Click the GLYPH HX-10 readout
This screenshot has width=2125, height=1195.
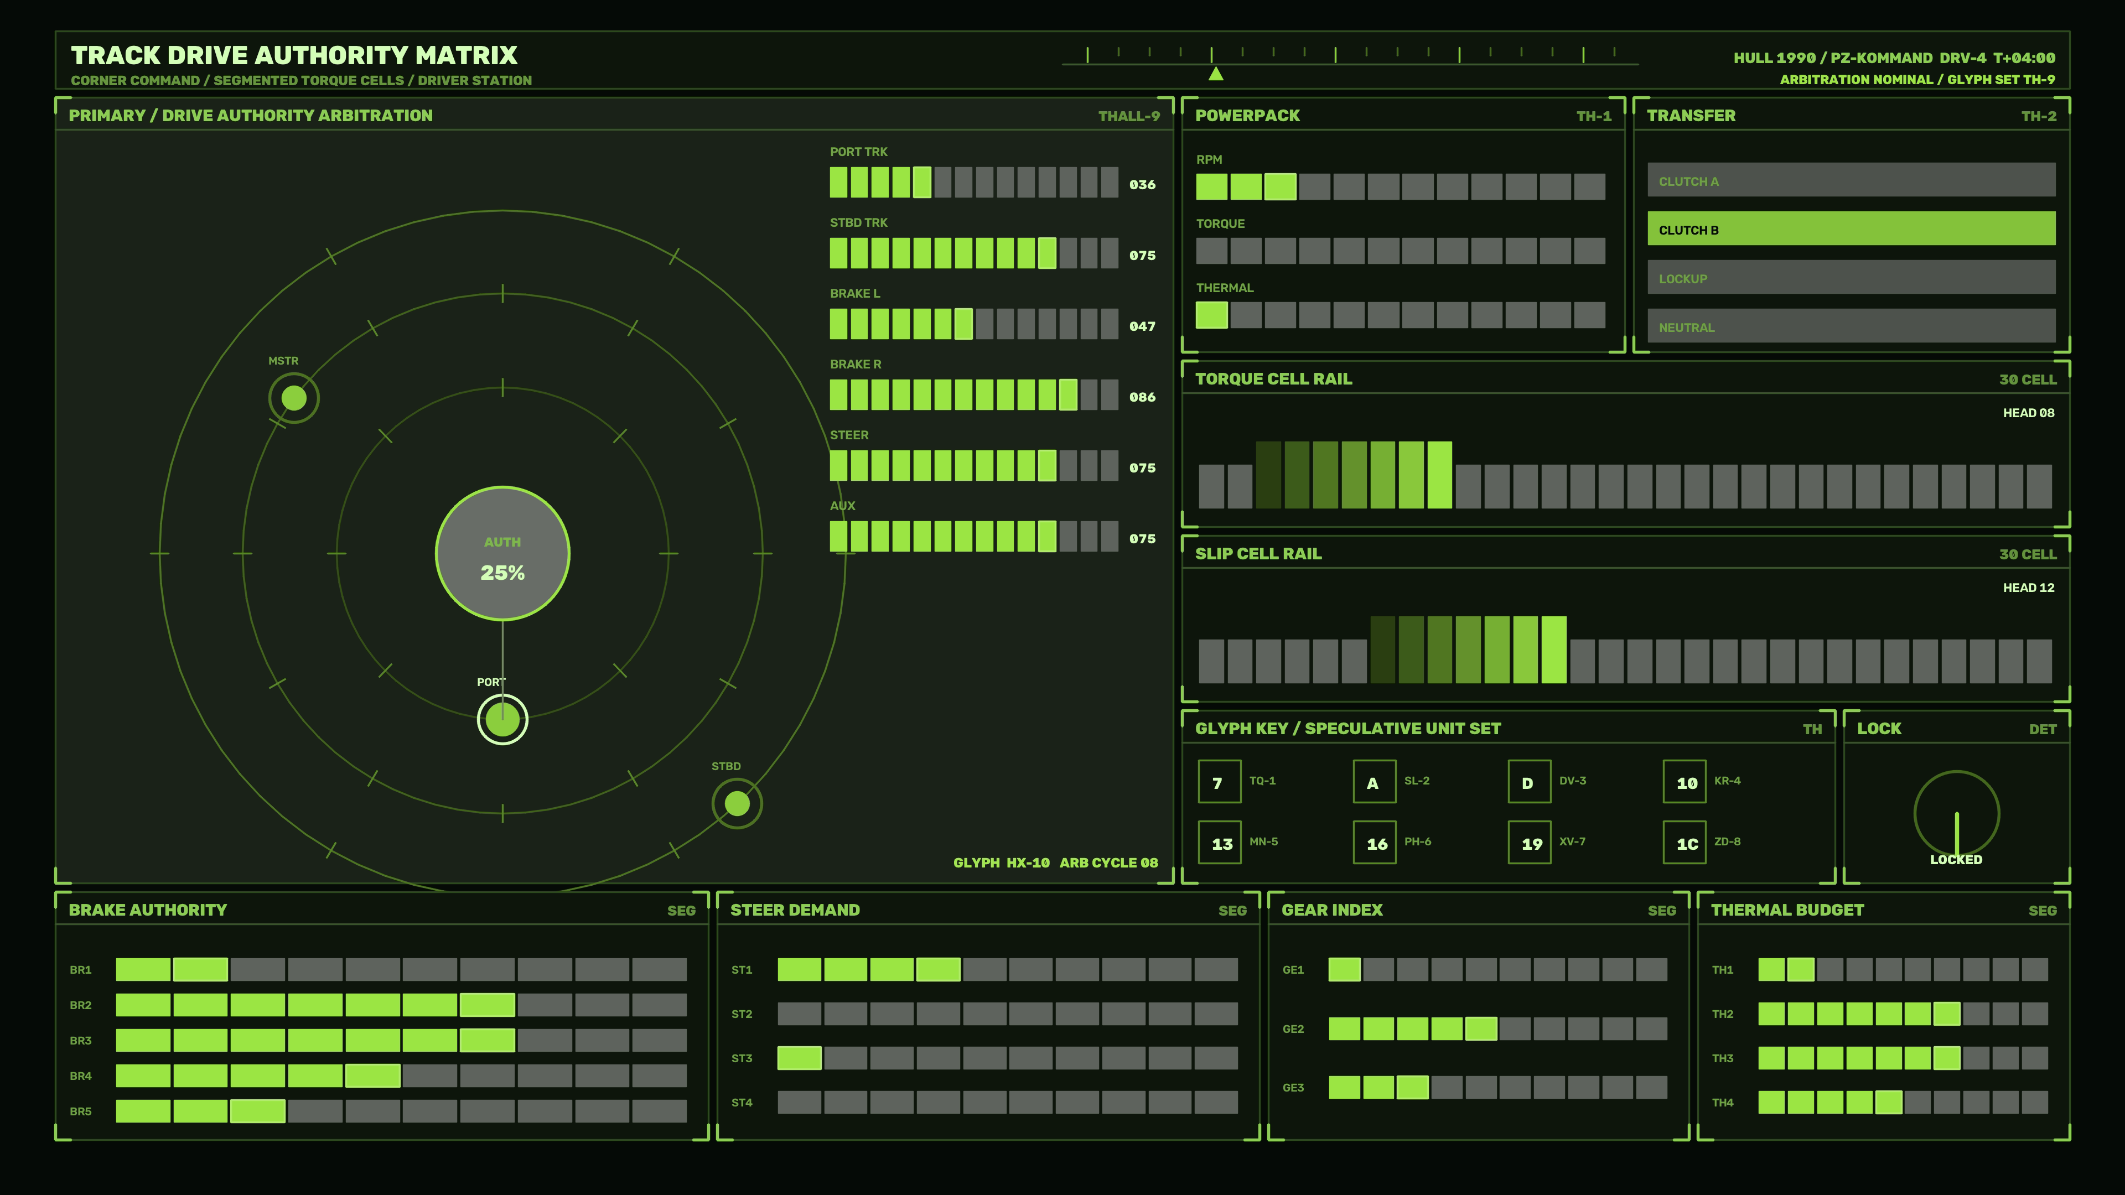click(x=1002, y=863)
